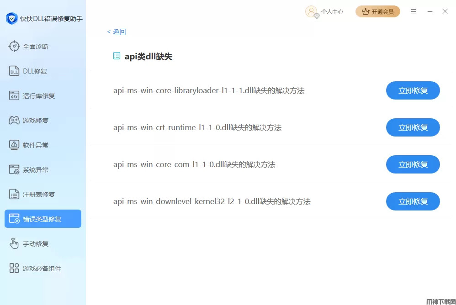This screenshot has height=305, width=456.
Task: Repair api-ms-win-core-libraryloader-l1-1-1.dll with 立即修复
Action: (413, 90)
